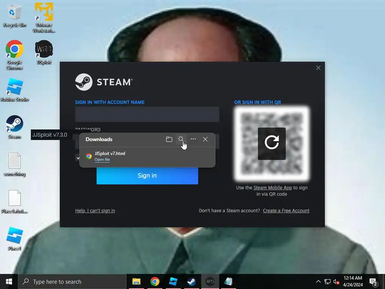
Task: Select the Place1.rbxl file on desktop
Action: coord(15,202)
